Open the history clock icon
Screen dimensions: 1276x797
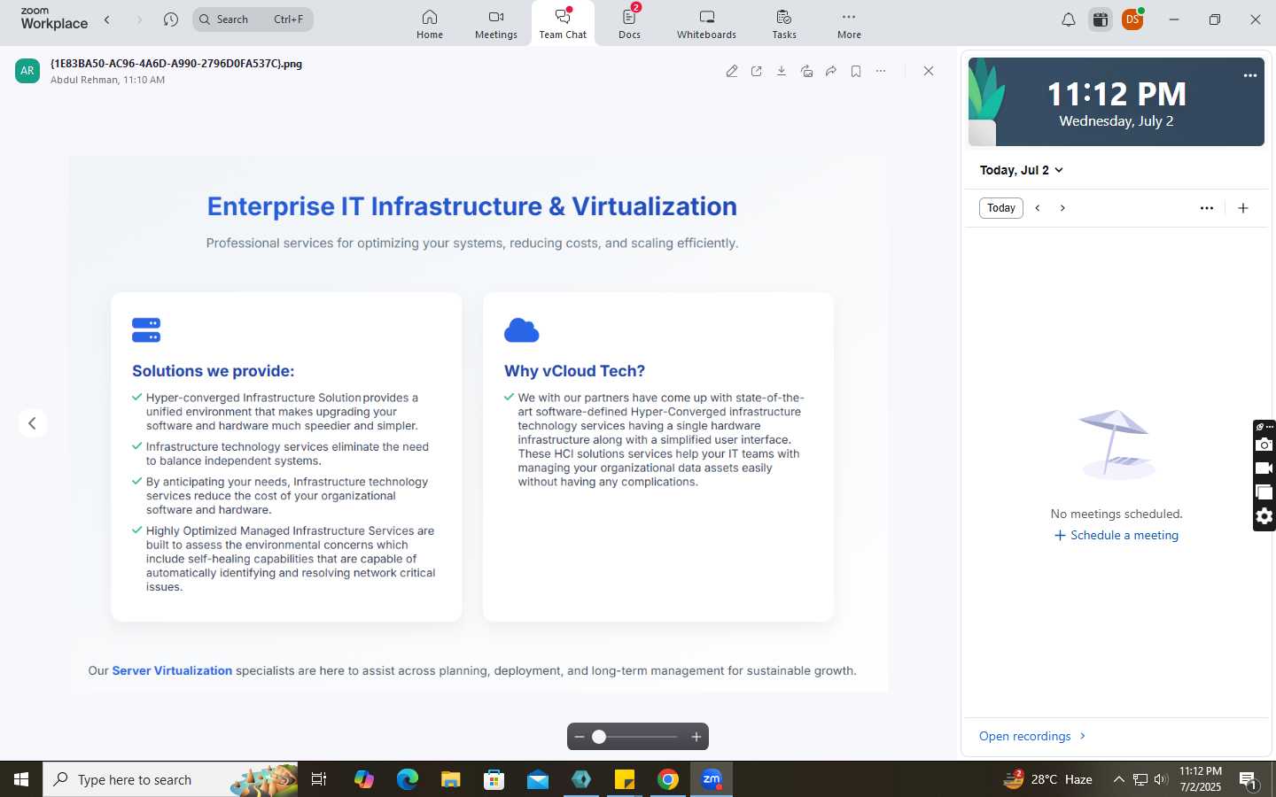click(171, 19)
